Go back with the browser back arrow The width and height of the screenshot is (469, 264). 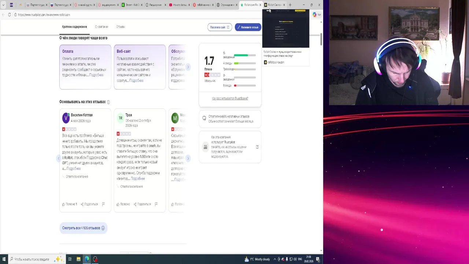coord(3,15)
